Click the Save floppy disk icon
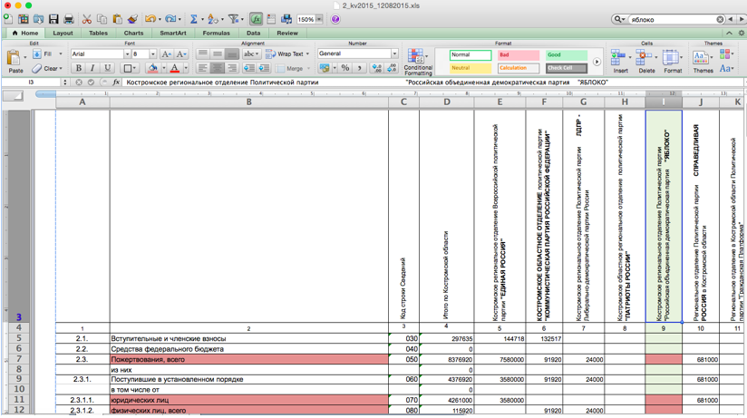This screenshot has width=747, height=418. tap(53, 19)
